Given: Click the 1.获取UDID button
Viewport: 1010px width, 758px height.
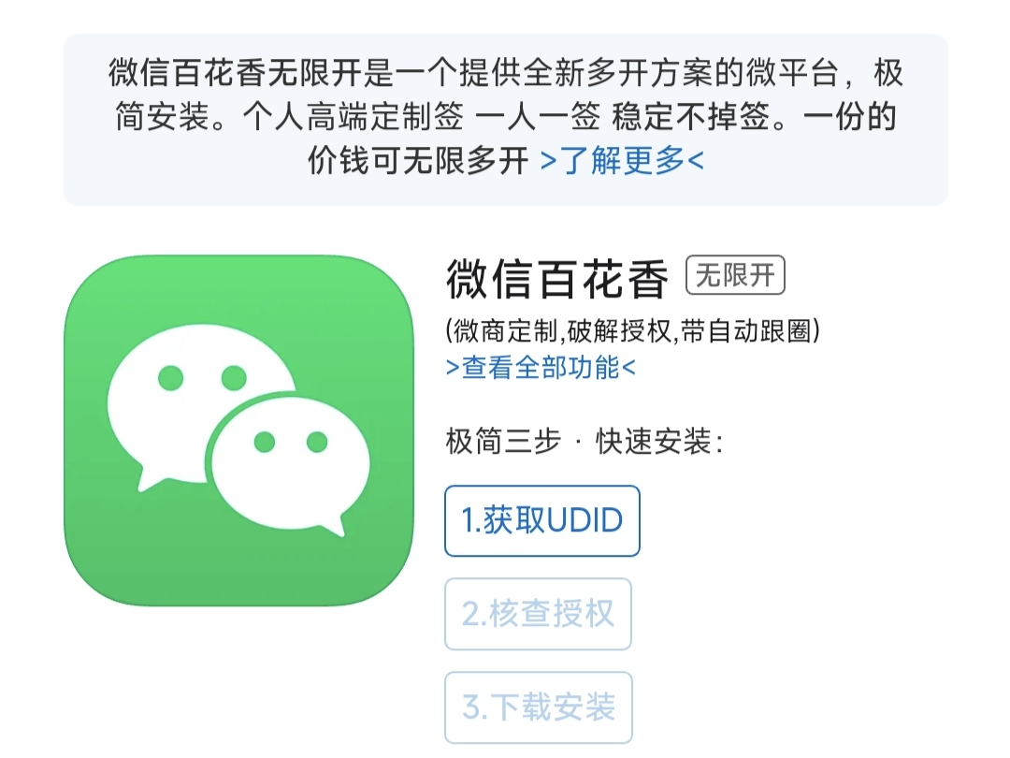Looking at the screenshot, I should (541, 521).
